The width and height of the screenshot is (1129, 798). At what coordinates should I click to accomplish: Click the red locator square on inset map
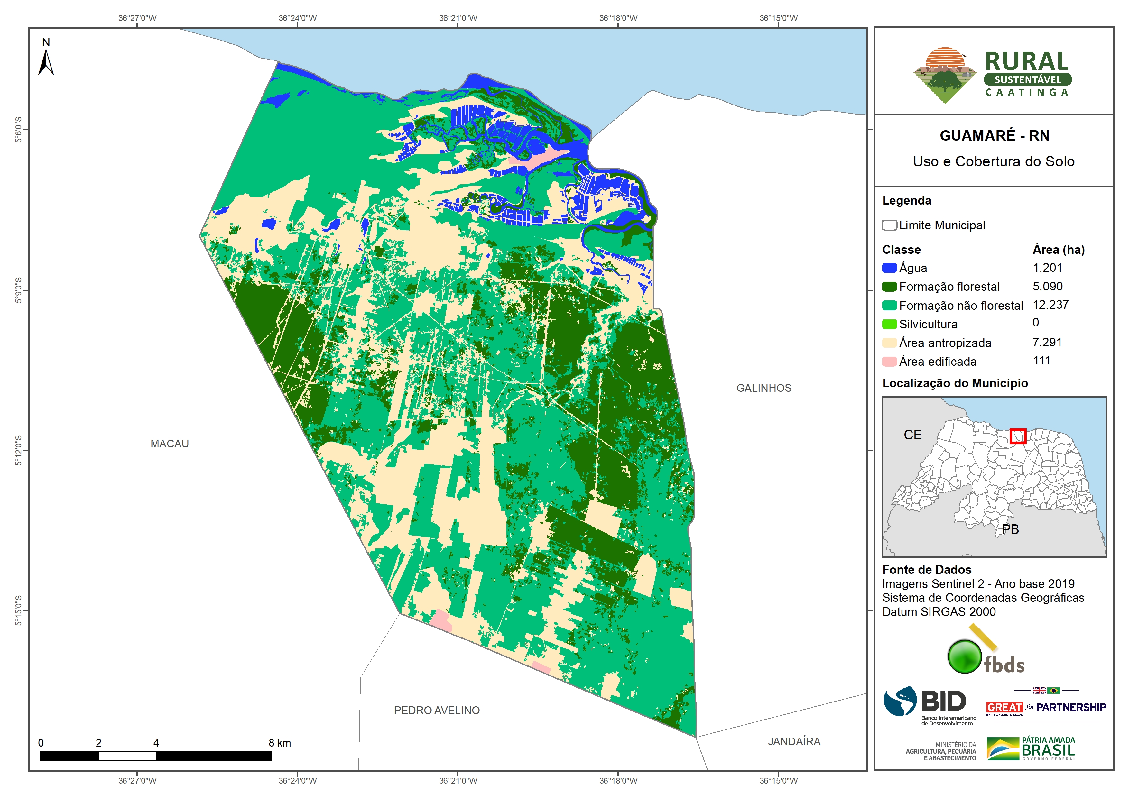tap(1017, 436)
